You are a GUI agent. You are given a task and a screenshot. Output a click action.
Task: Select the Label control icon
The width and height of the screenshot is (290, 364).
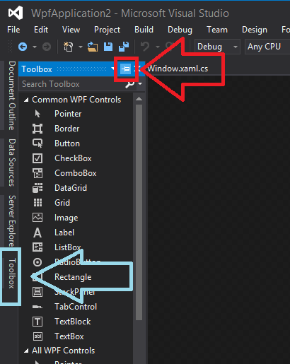37,233
